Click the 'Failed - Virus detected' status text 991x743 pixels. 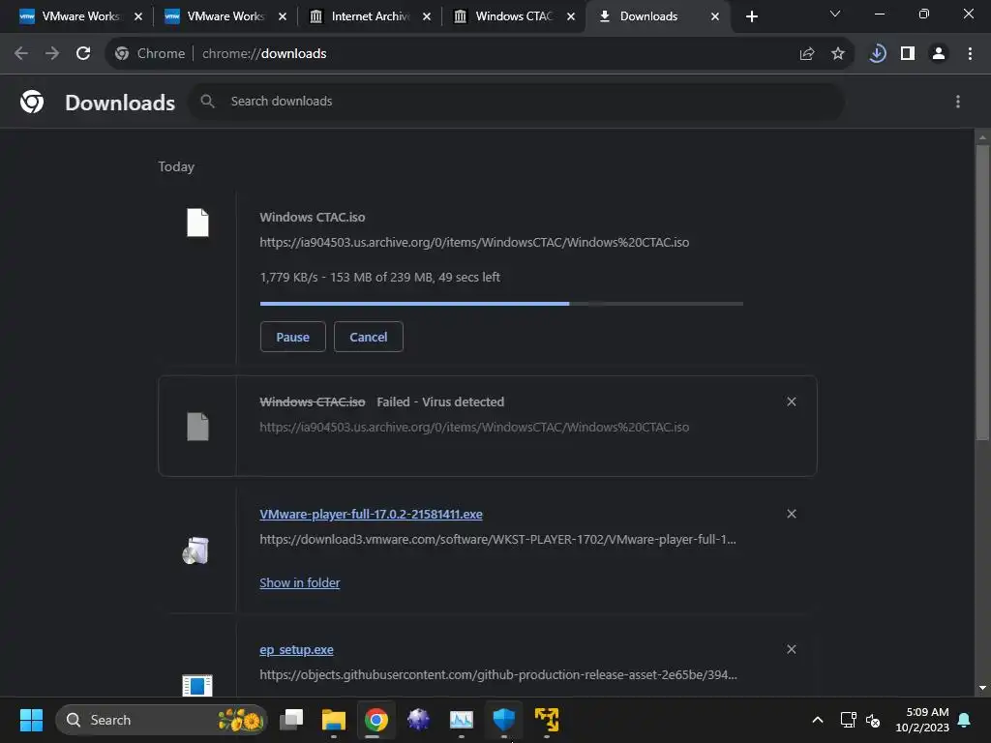pyautogui.click(x=440, y=401)
